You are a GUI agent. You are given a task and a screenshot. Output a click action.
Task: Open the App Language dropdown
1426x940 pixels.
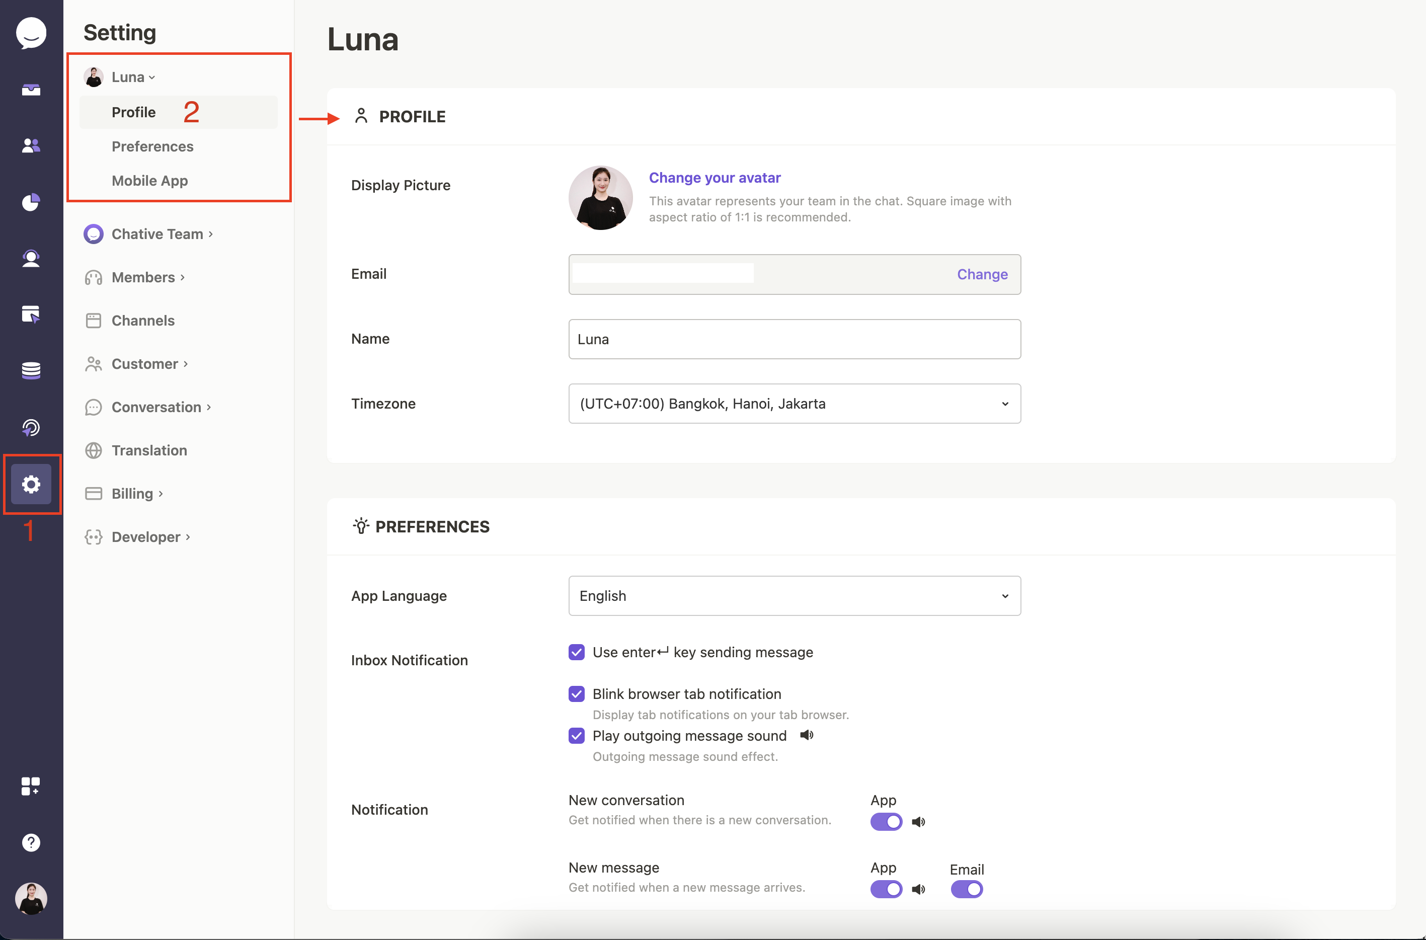(x=794, y=596)
